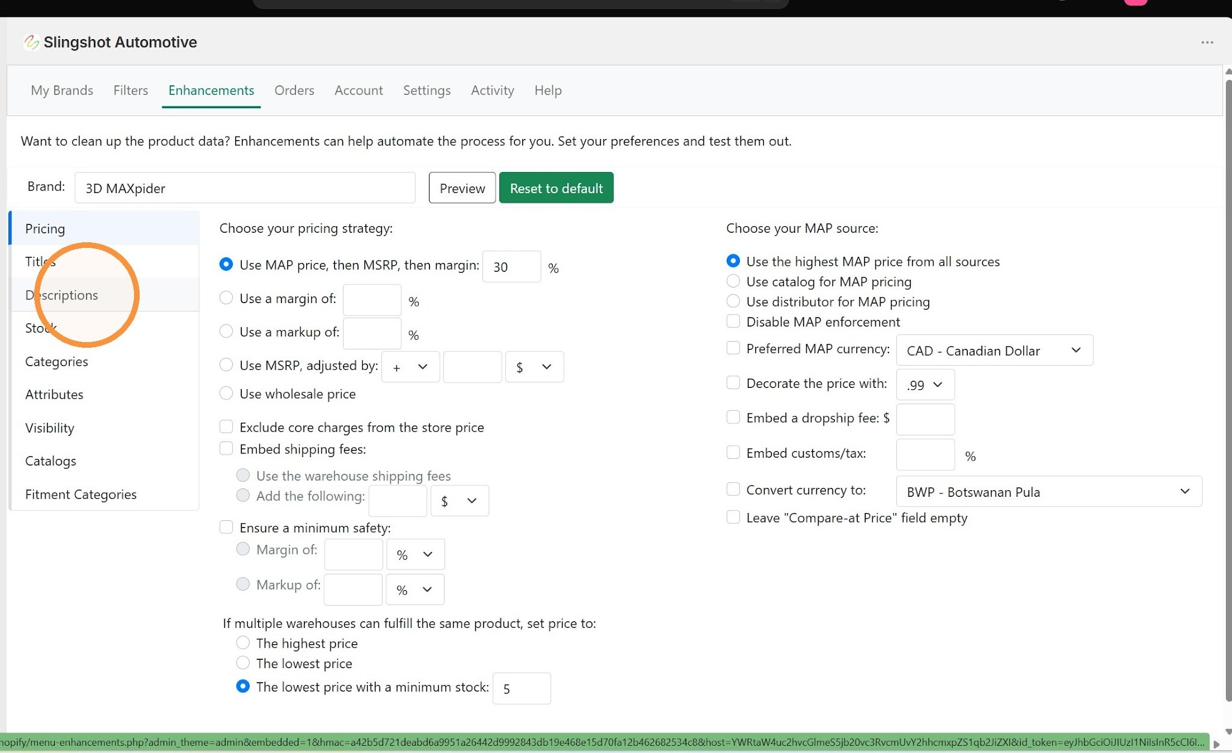1232x753 pixels.
Task: Check Exclude core charges from store price
Action: click(226, 427)
